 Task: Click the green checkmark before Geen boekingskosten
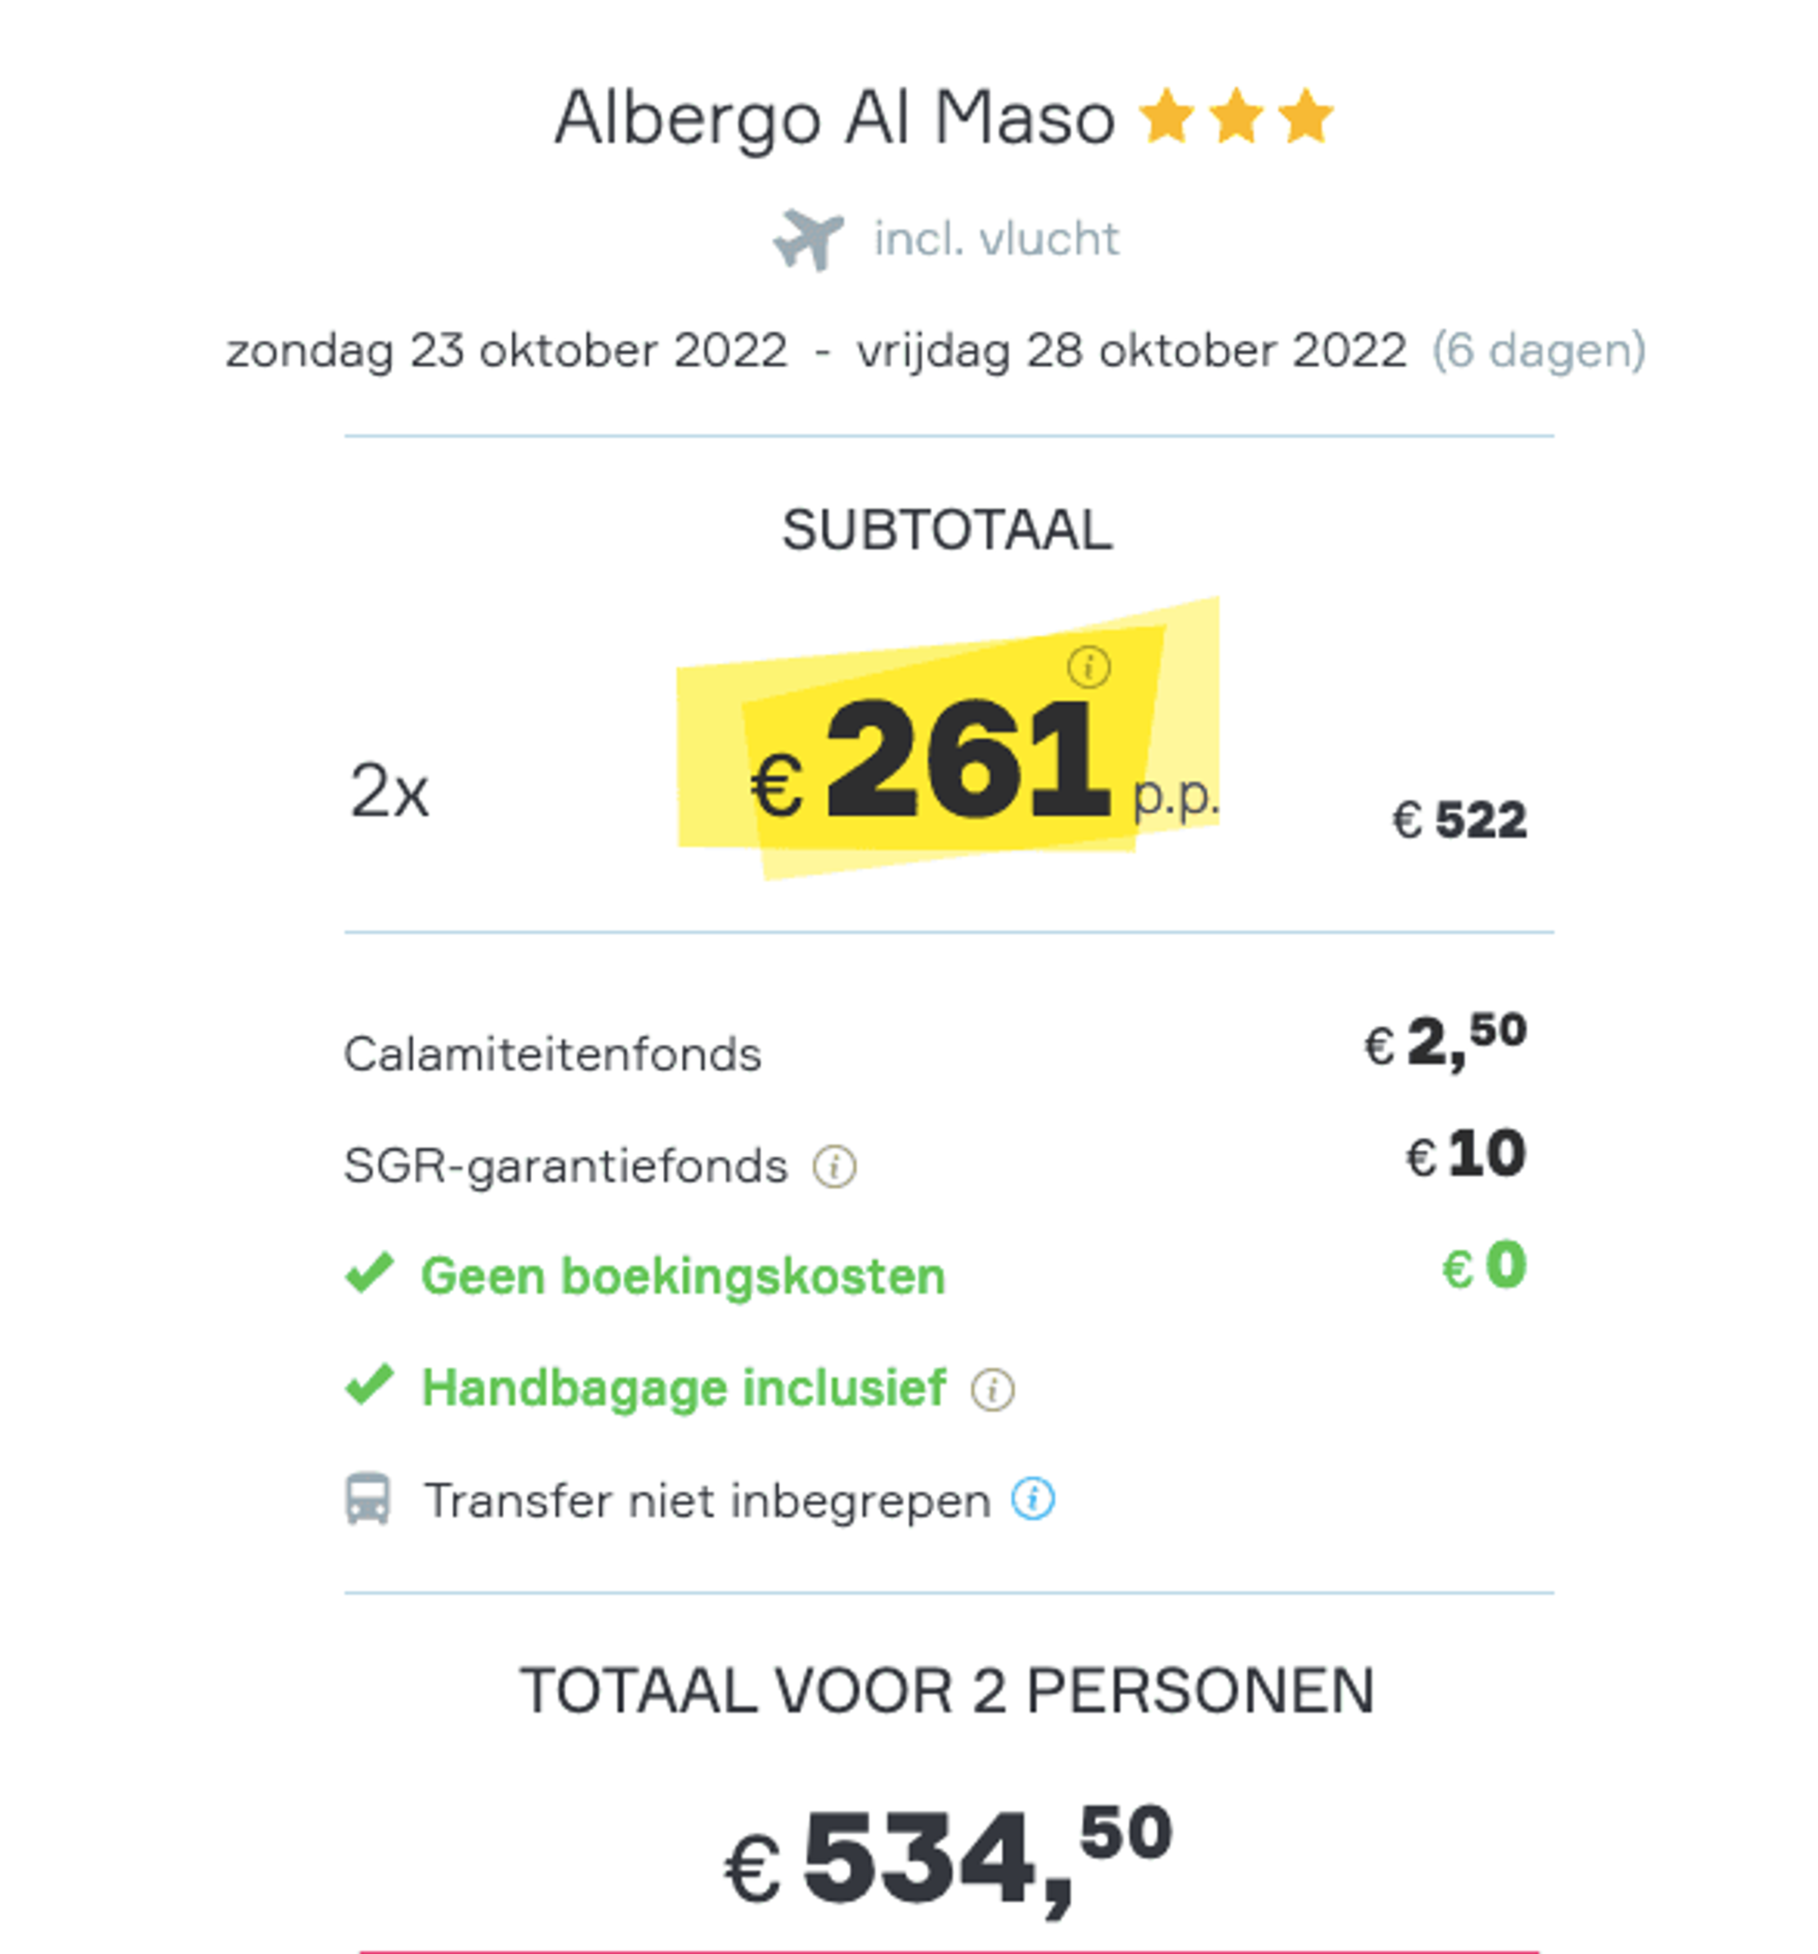pos(370,1274)
